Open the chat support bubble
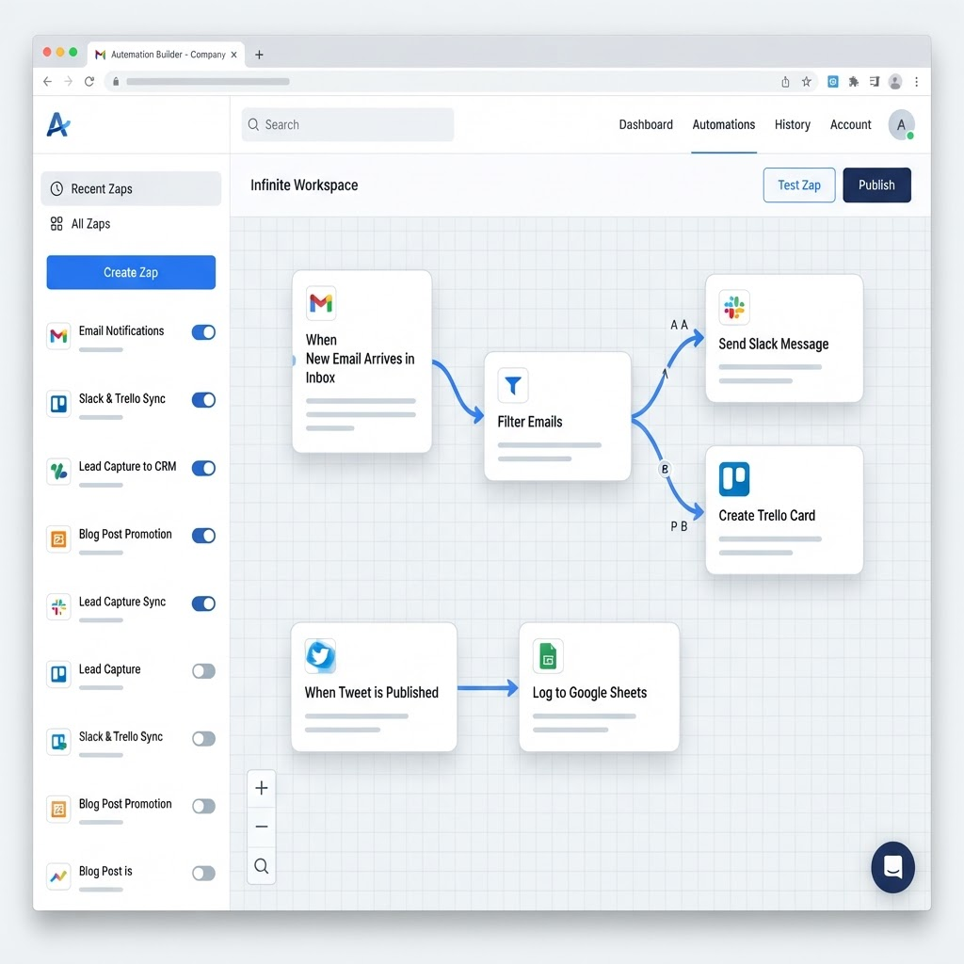Image resolution: width=964 pixels, height=964 pixels. [892, 867]
